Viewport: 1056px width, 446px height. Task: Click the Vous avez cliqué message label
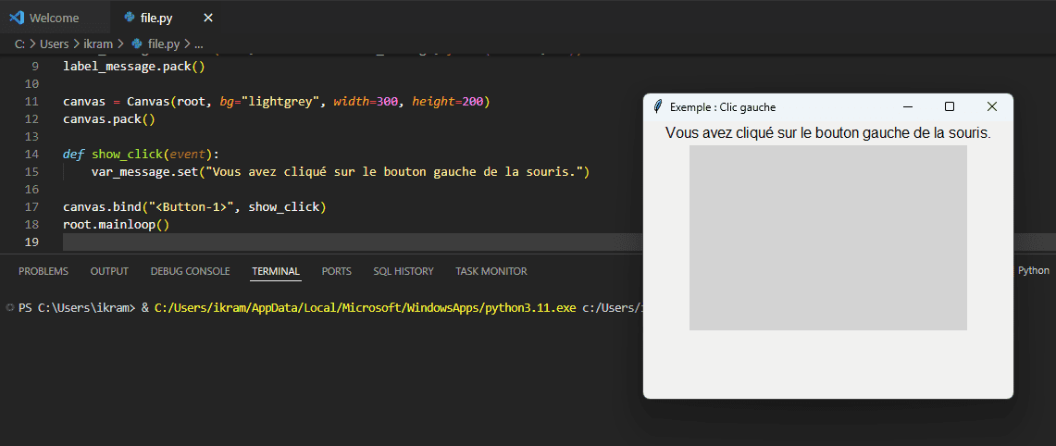pyautogui.click(x=827, y=132)
